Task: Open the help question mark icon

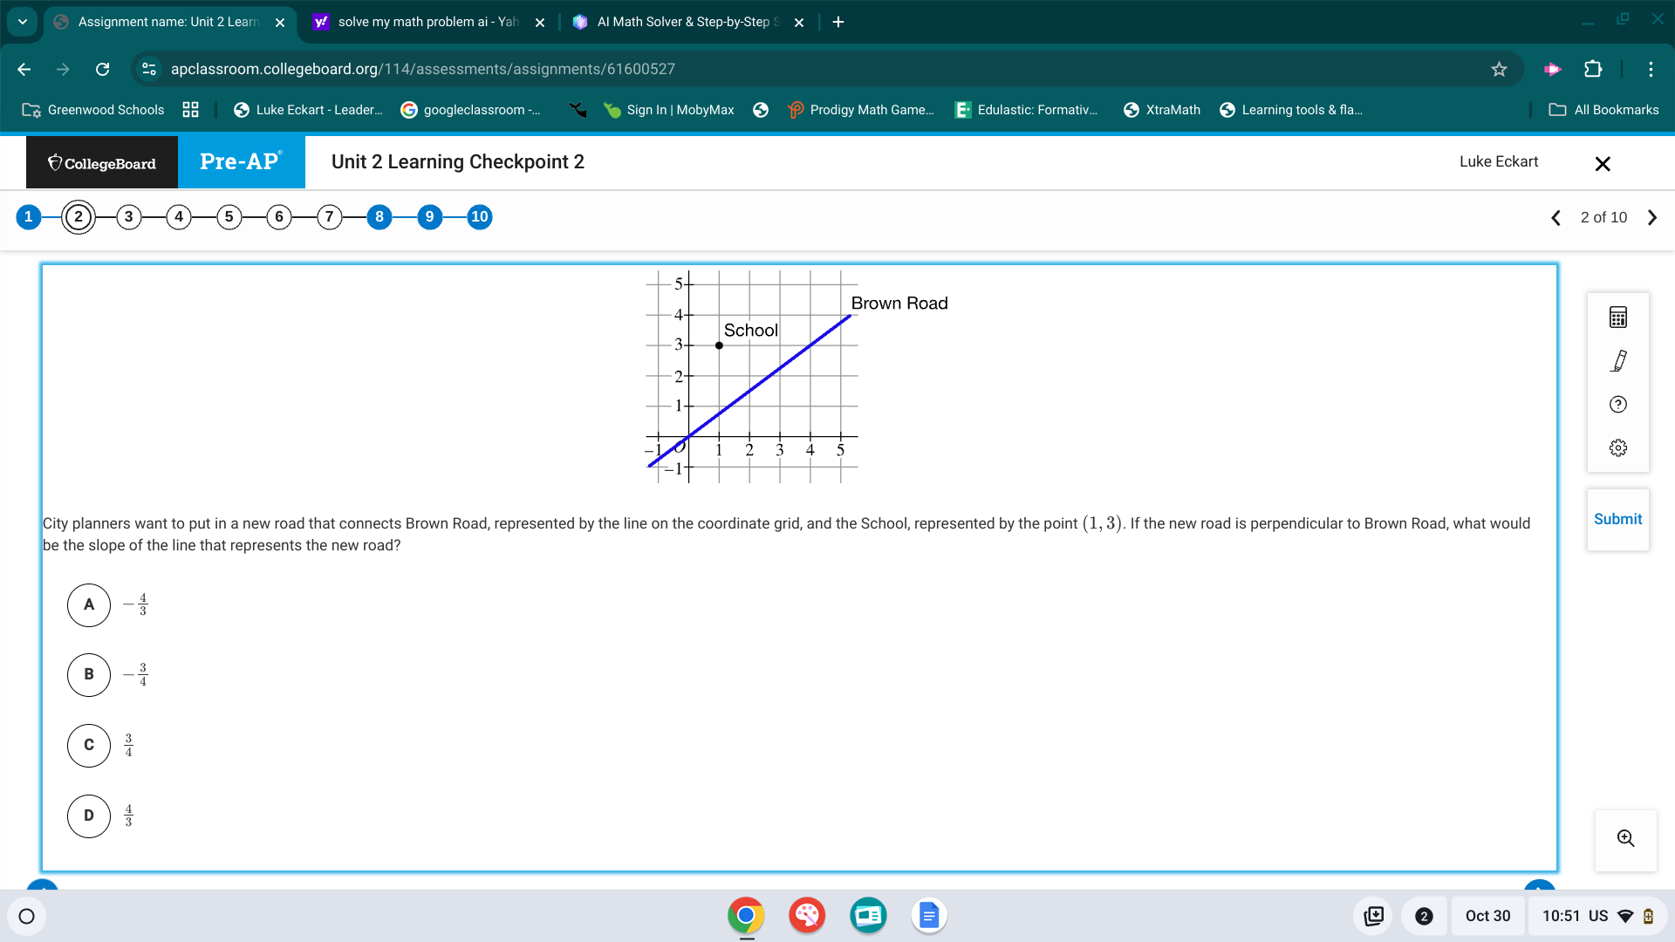Action: click(x=1618, y=405)
